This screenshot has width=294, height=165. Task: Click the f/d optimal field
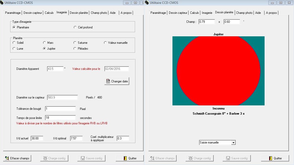tap(76, 138)
